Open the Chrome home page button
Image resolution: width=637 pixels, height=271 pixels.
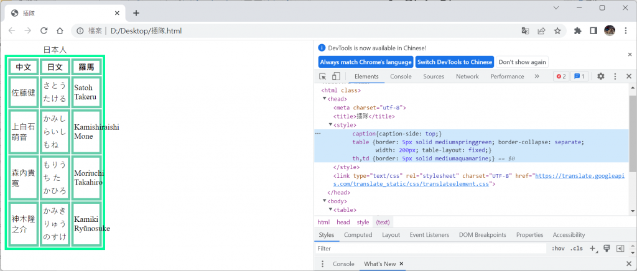coord(60,31)
